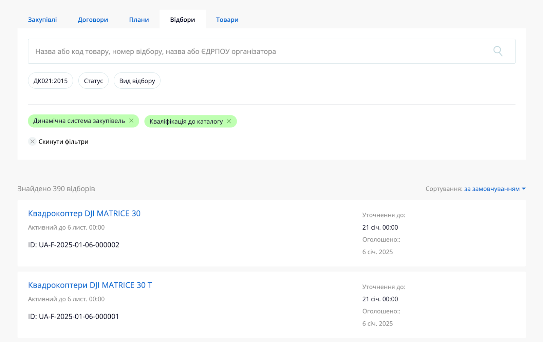Click the magnifying glass search icon
This screenshot has width=543, height=342.
click(498, 51)
